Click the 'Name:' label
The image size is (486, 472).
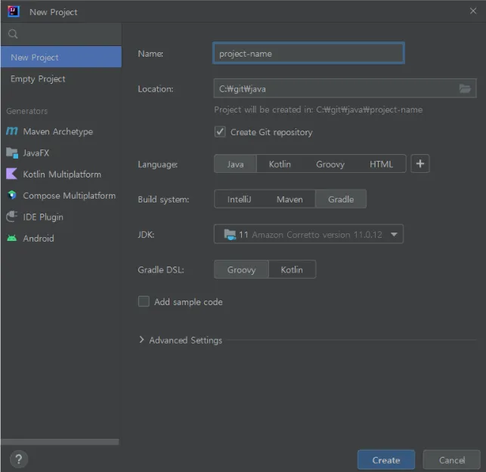(150, 54)
